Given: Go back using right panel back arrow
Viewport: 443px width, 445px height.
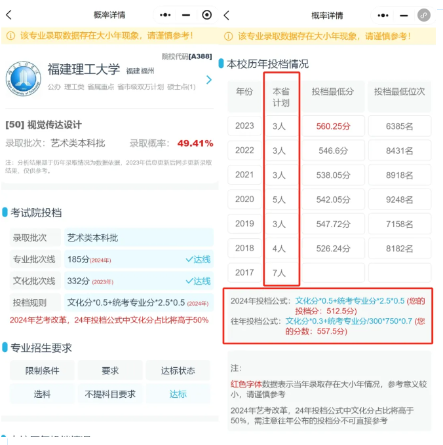Looking at the screenshot, I should tap(227, 15).
